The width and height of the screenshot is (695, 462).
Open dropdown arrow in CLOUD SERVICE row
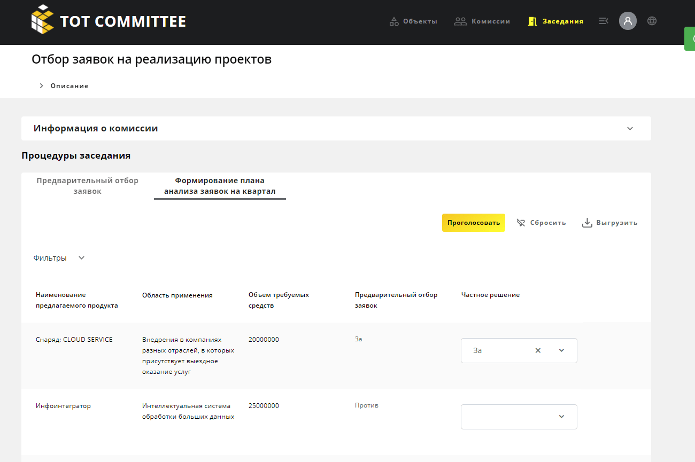[x=561, y=350]
